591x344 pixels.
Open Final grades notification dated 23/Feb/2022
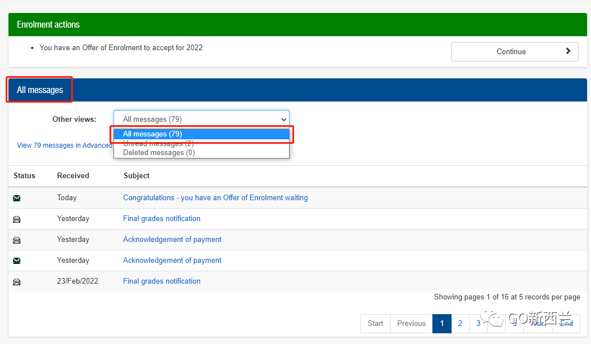[x=161, y=281]
